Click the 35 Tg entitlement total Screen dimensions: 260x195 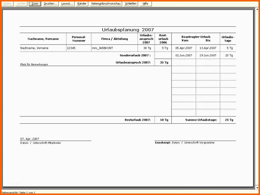[164, 62]
